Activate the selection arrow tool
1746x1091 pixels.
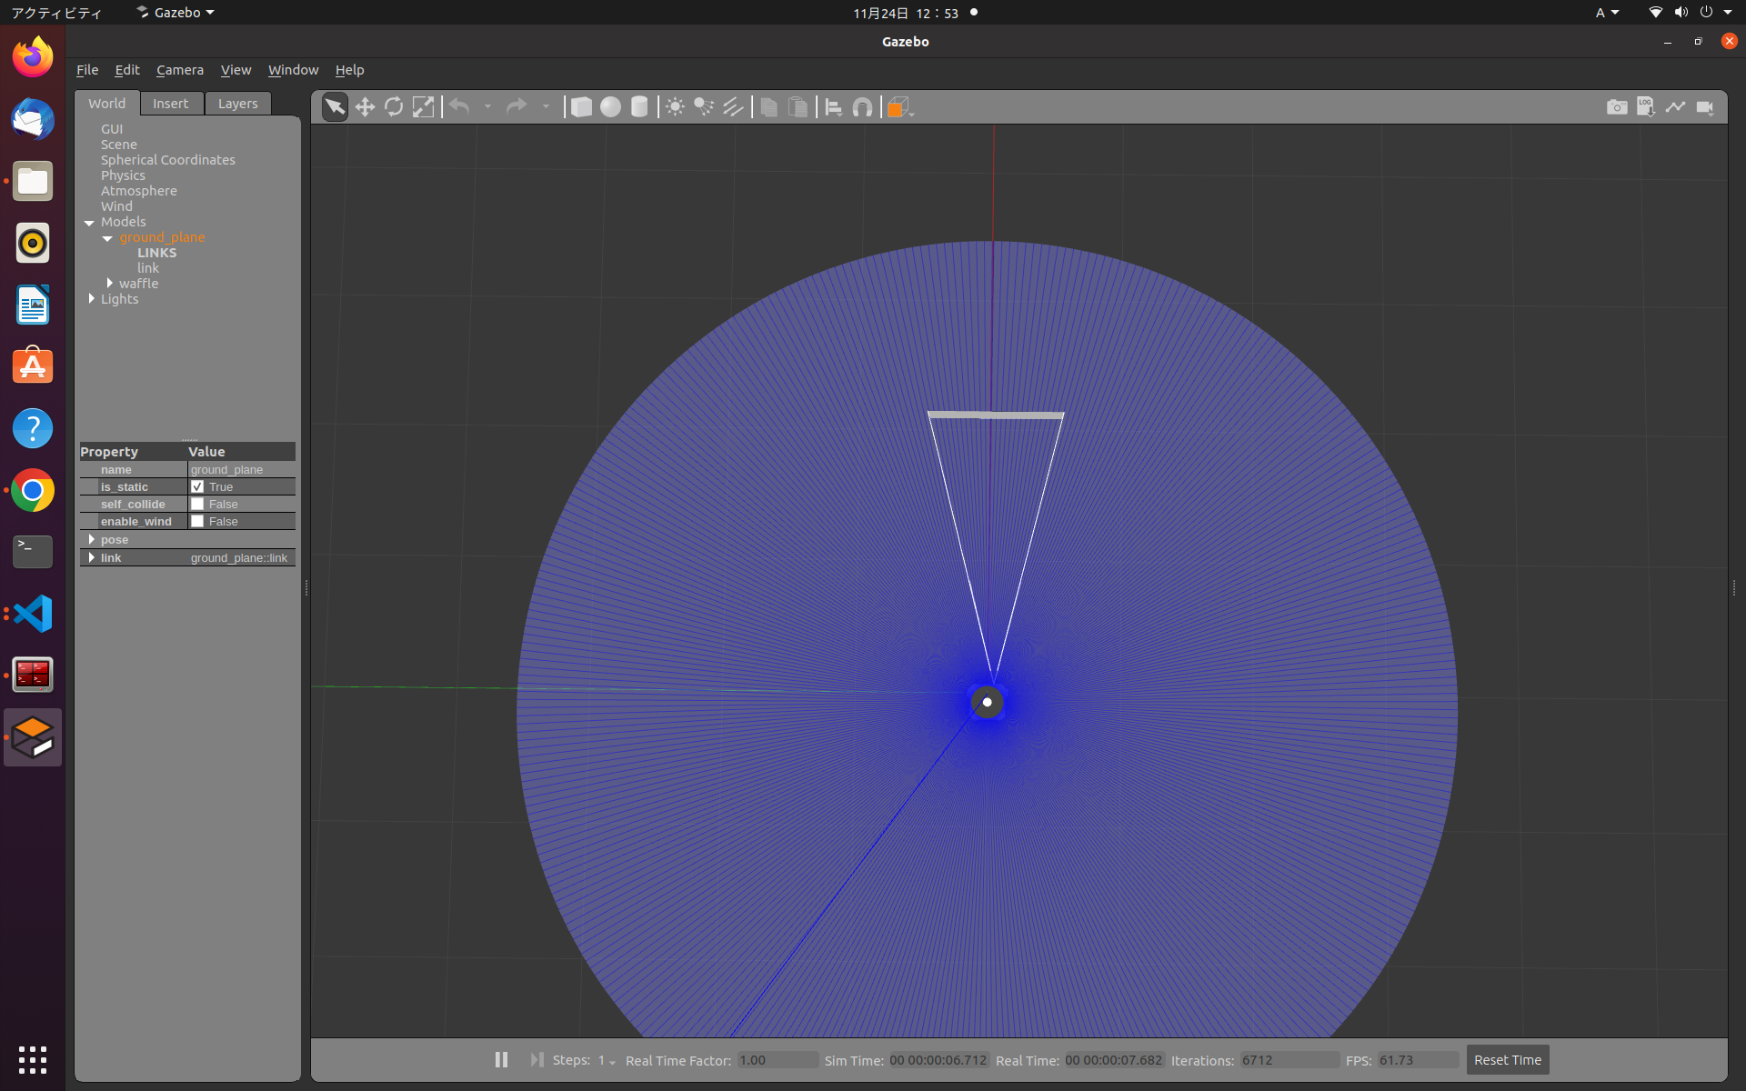pyautogui.click(x=335, y=107)
